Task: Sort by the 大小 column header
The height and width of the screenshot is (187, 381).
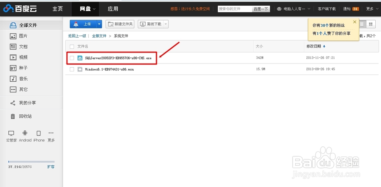Action: [x=259, y=46]
